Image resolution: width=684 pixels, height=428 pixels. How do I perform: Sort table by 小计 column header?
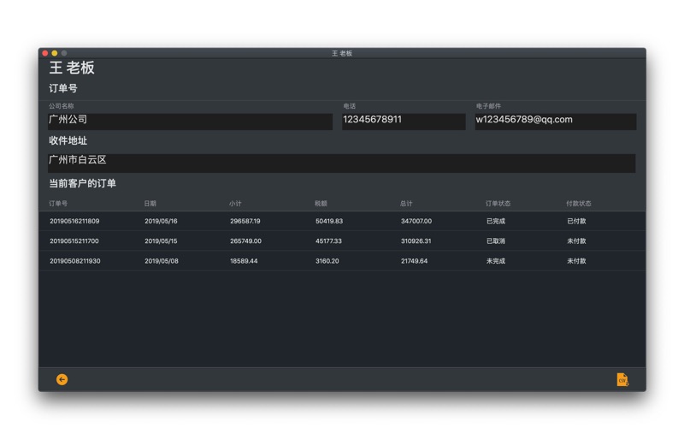point(235,204)
